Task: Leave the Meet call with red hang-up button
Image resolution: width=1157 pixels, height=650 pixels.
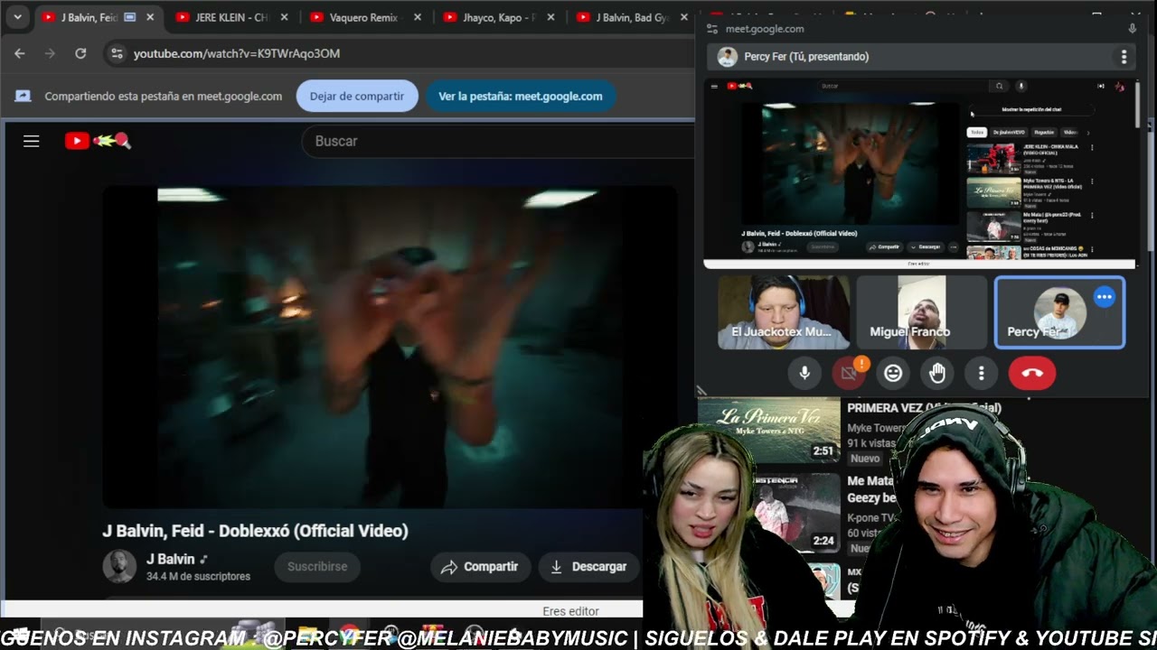Action: point(1032,373)
